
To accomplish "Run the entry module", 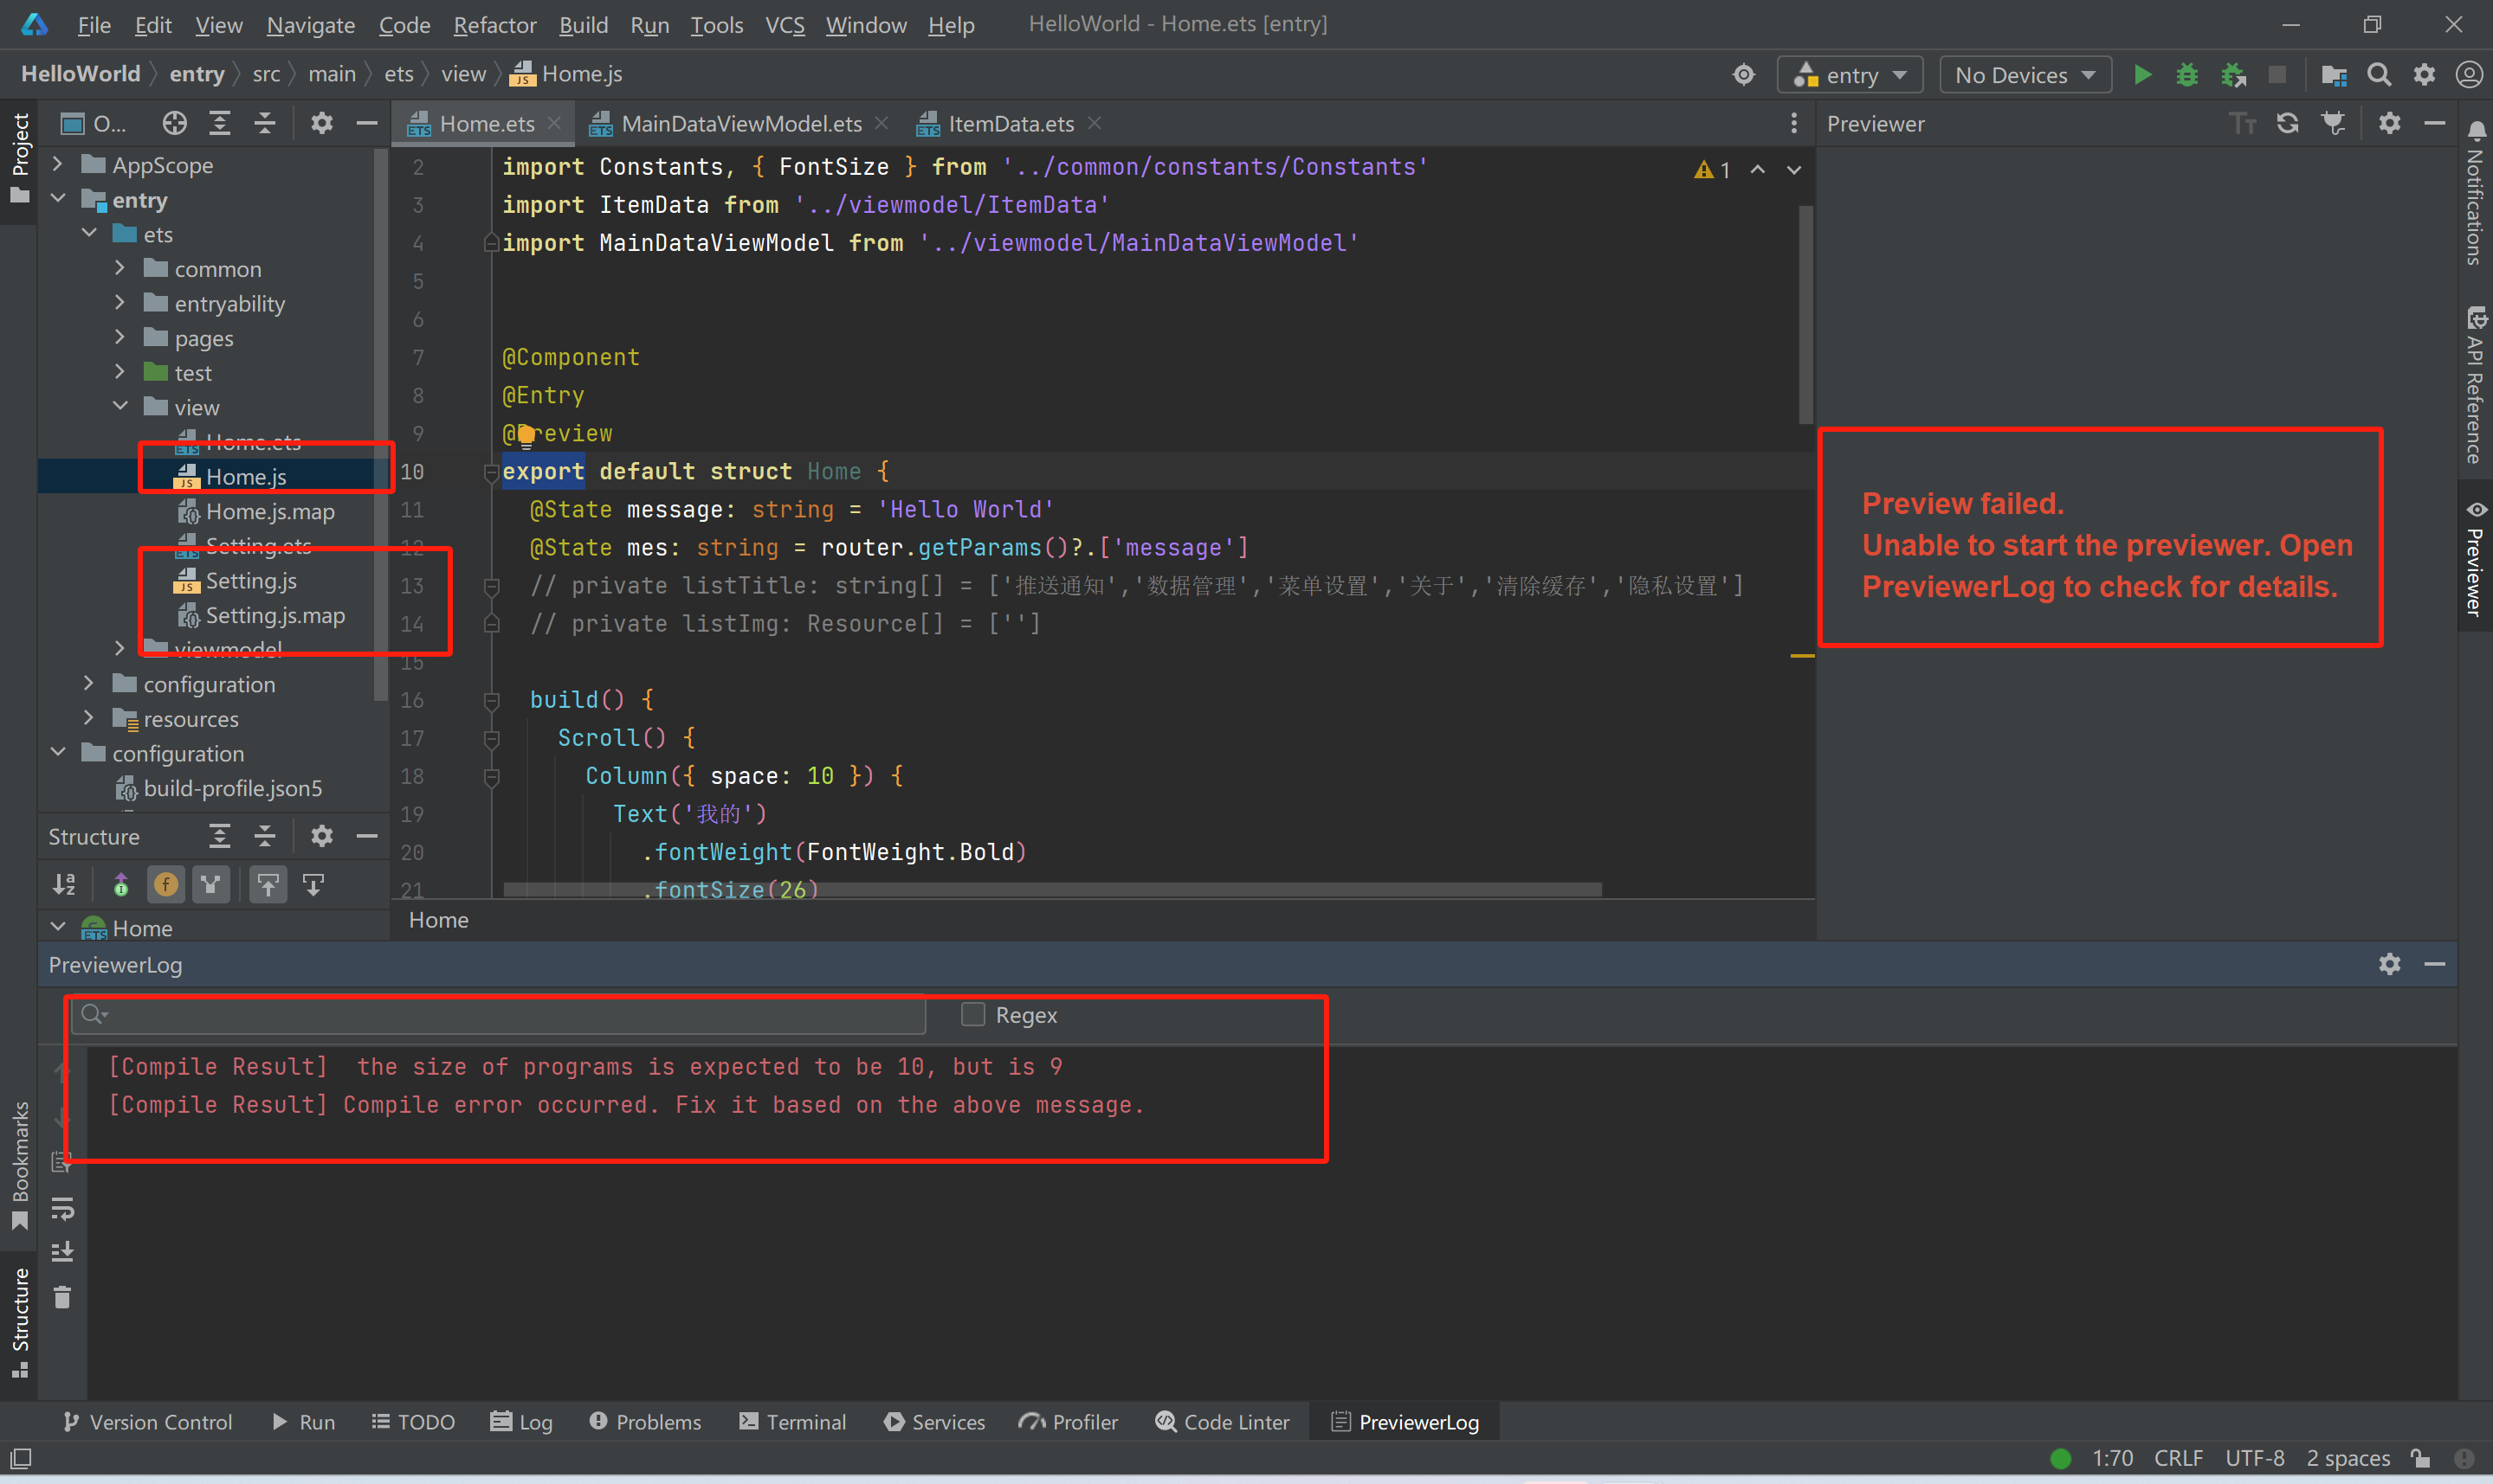I will [x=2143, y=74].
